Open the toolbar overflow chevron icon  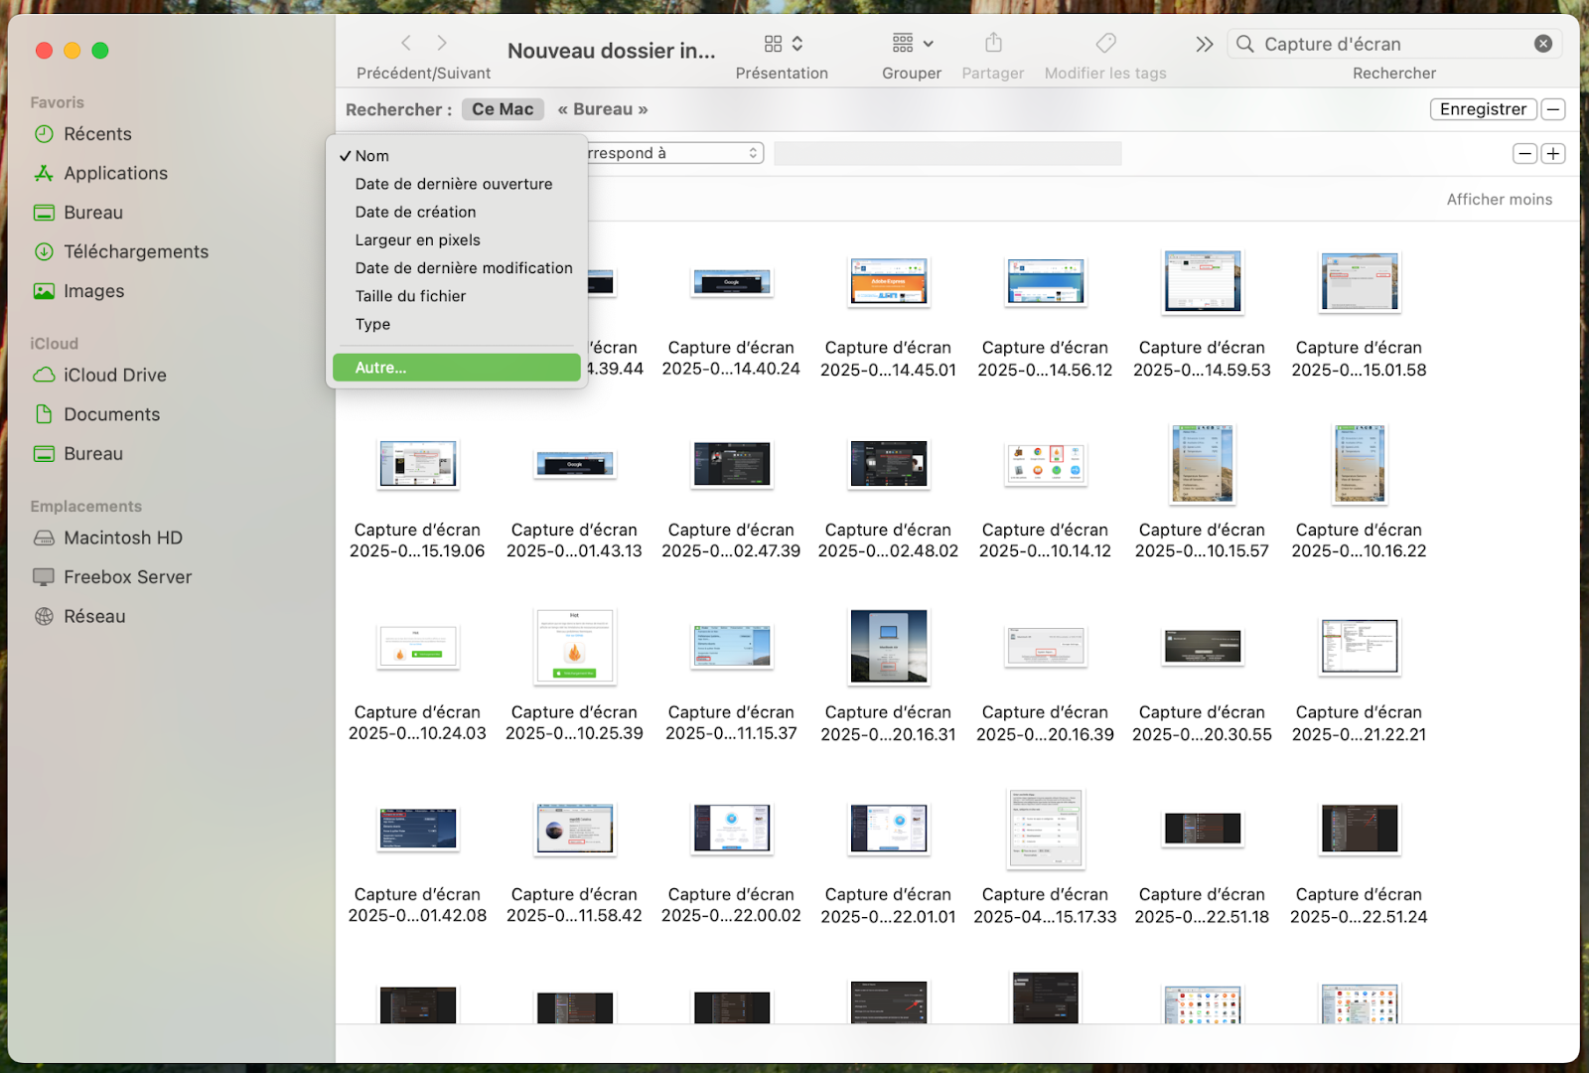(x=1204, y=44)
